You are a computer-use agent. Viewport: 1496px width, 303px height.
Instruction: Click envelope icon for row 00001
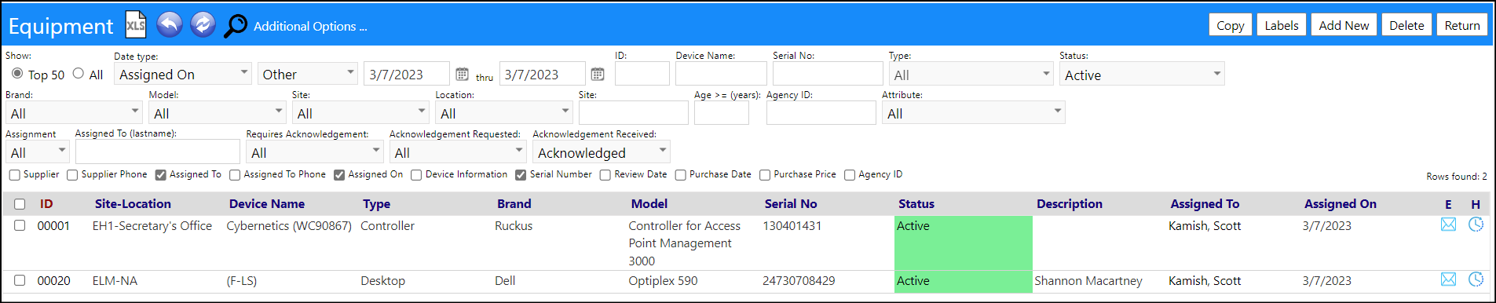pyautogui.click(x=1448, y=225)
